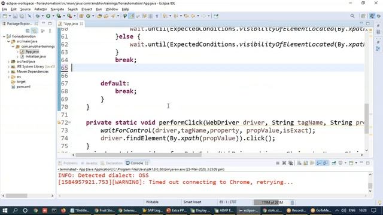
Task: Expand the src/test/java folder
Action: (x=9, y=62)
